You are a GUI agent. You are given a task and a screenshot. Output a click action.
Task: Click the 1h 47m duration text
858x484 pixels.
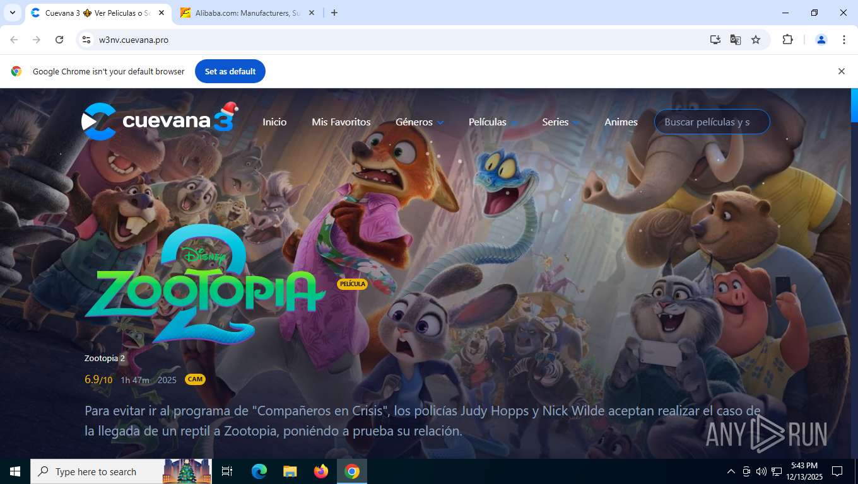tap(135, 380)
